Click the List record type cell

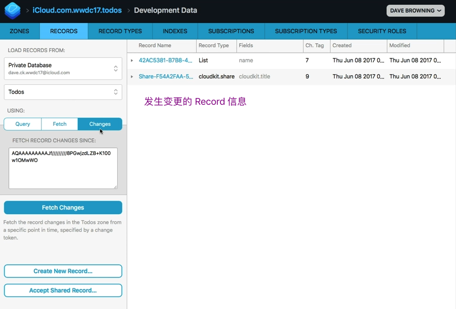pos(204,61)
